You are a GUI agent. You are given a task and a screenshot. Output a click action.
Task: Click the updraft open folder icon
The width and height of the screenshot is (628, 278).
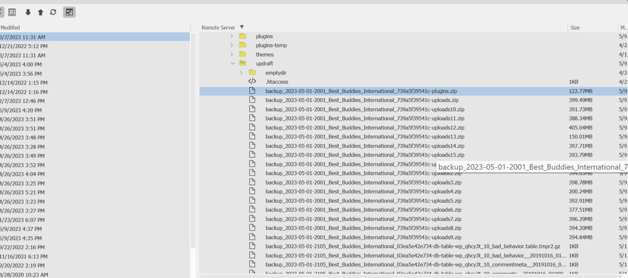(242, 63)
